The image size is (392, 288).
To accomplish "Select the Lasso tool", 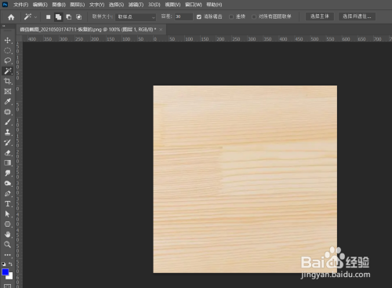I will [8, 60].
